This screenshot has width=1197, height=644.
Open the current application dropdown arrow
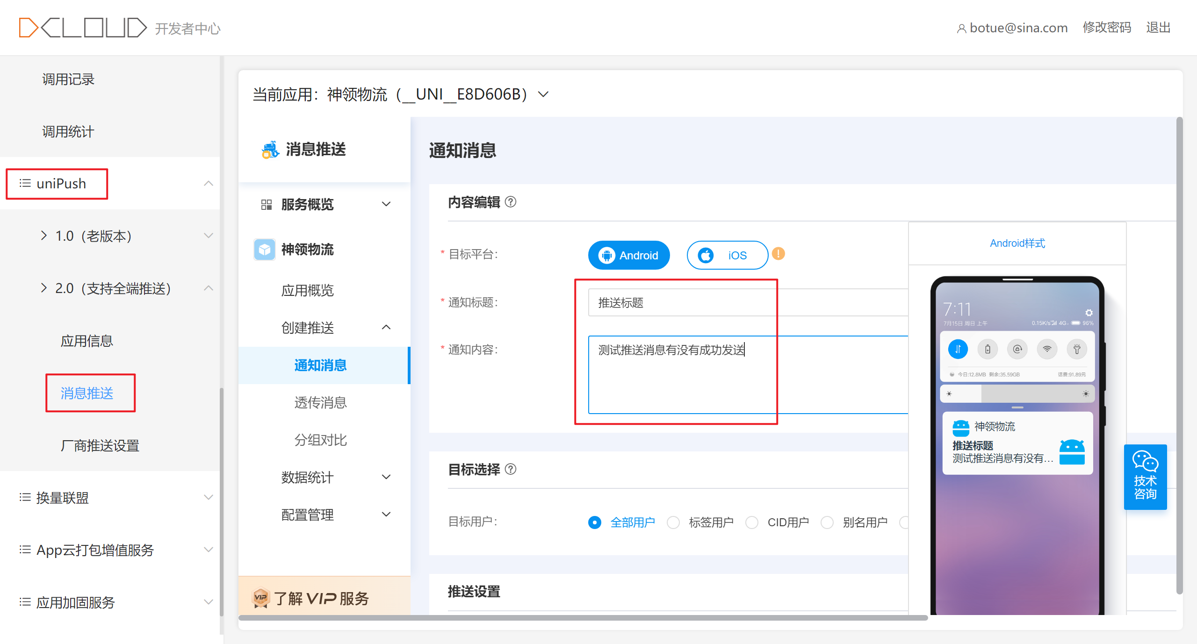click(543, 94)
